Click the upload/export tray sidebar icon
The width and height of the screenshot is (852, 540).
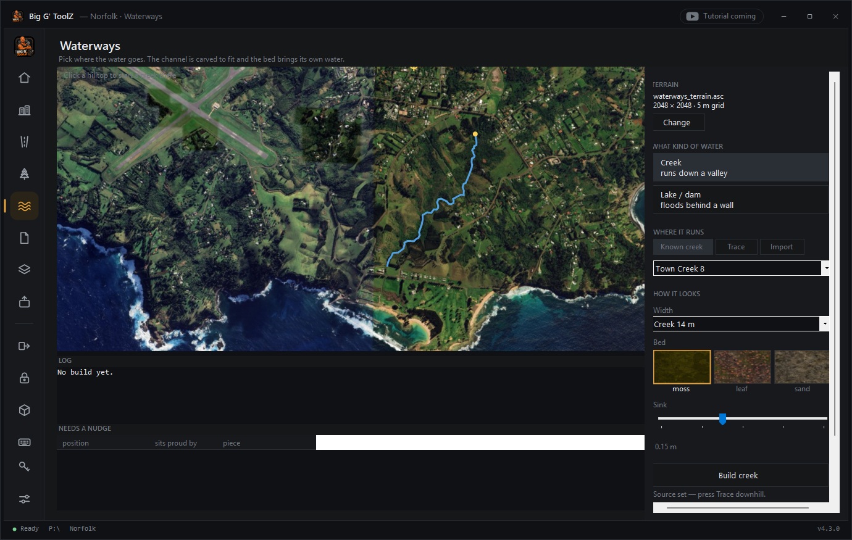tap(24, 302)
